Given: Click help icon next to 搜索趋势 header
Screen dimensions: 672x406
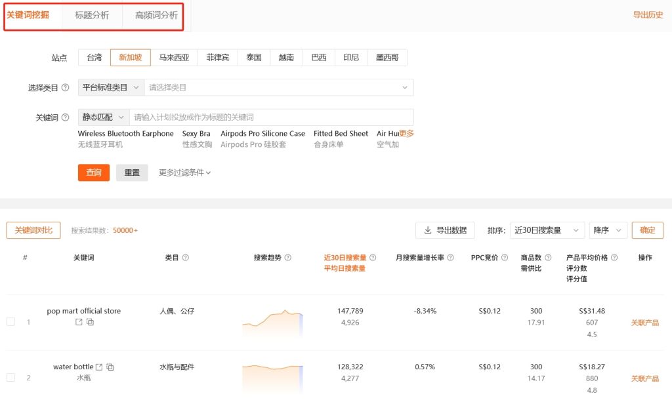Looking at the screenshot, I should pos(288,258).
